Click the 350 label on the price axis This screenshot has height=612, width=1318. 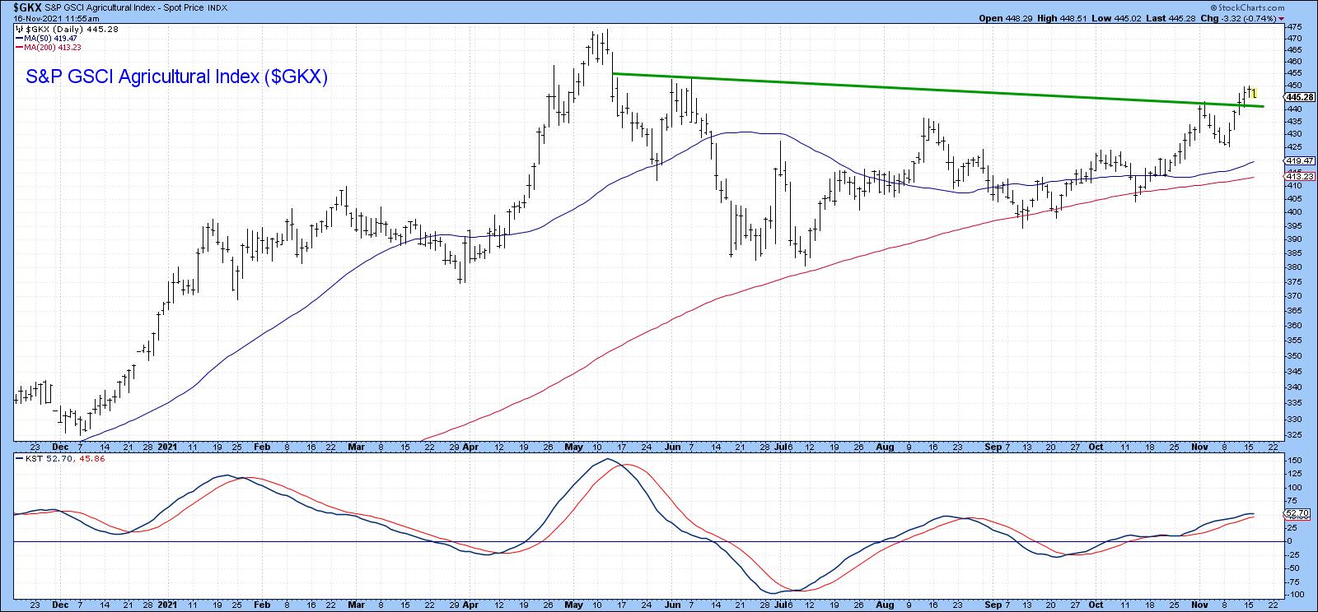(1294, 356)
